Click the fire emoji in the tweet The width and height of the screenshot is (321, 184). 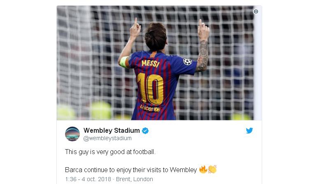pos(203,169)
